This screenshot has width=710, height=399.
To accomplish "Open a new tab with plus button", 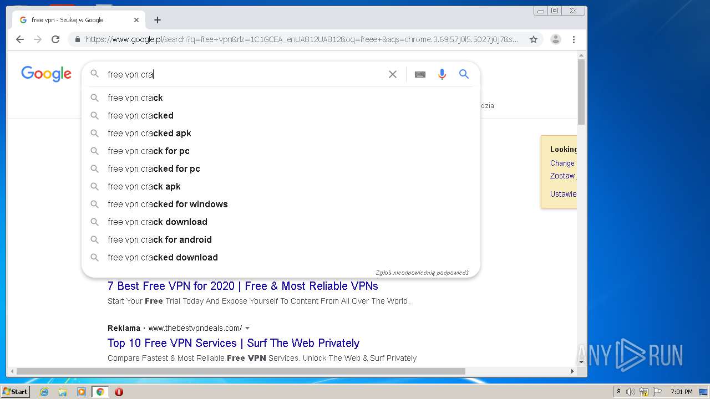I will [x=158, y=20].
